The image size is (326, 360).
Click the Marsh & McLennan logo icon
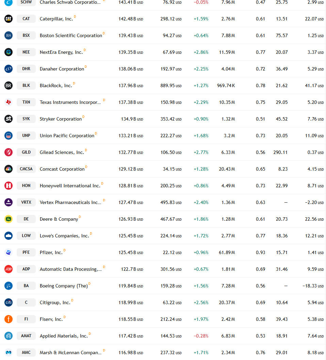coord(9,353)
